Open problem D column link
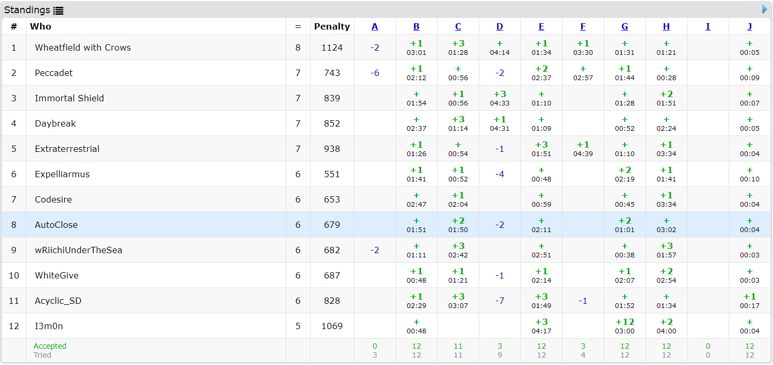 click(x=500, y=26)
